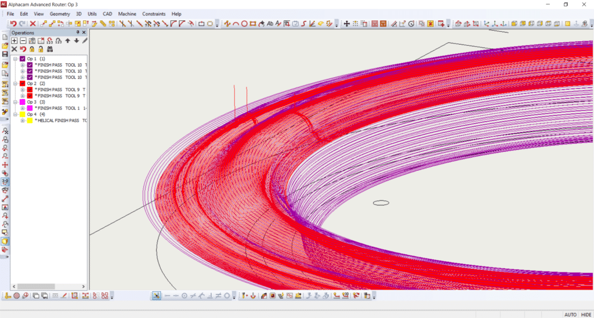Expand the HELICAL FINISH PASS row
The image size is (594, 318).
coord(23,120)
